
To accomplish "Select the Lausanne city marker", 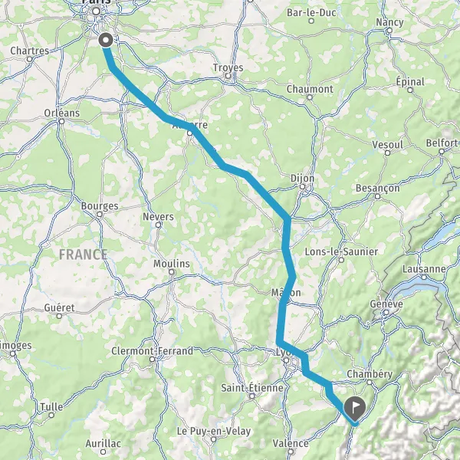I will pyautogui.click(x=424, y=277).
